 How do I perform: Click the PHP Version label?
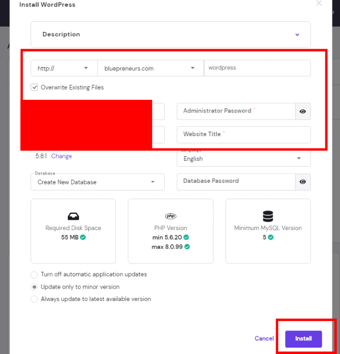point(170,228)
